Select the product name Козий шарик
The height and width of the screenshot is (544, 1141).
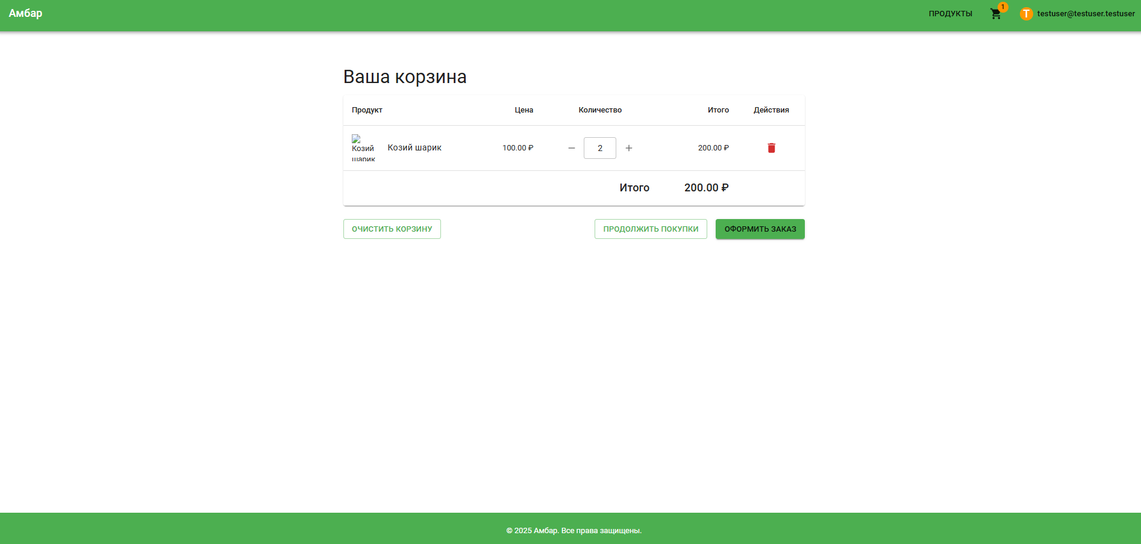pyautogui.click(x=414, y=148)
